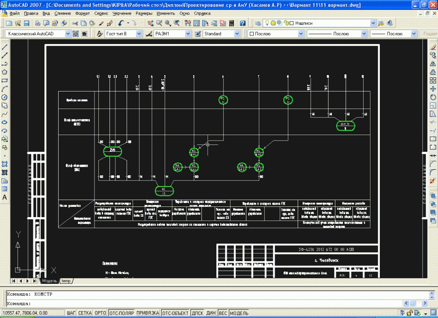Open the Размеры menu
The width and height of the screenshot is (438, 318).
(144, 13)
